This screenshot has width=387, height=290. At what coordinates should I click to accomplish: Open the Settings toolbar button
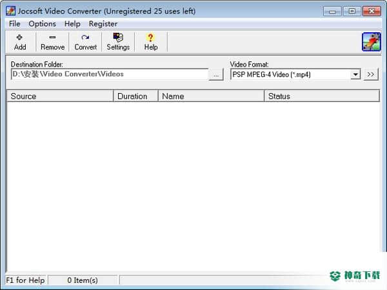click(118, 42)
